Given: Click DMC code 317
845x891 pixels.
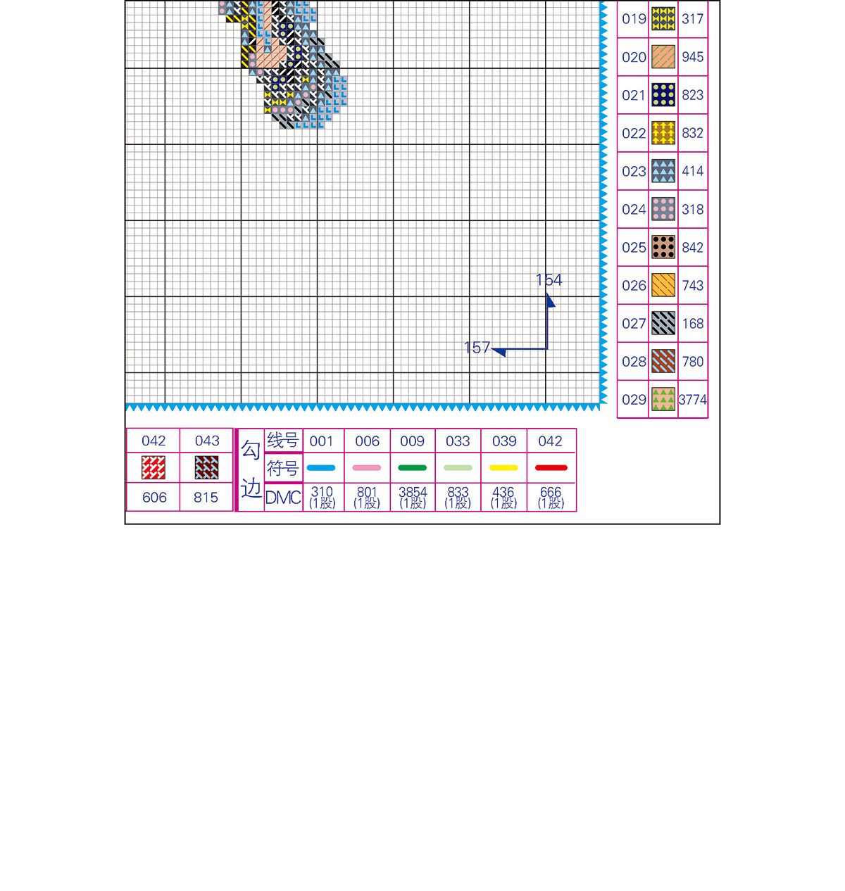Looking at the screenshot, I should pos(693,19).
